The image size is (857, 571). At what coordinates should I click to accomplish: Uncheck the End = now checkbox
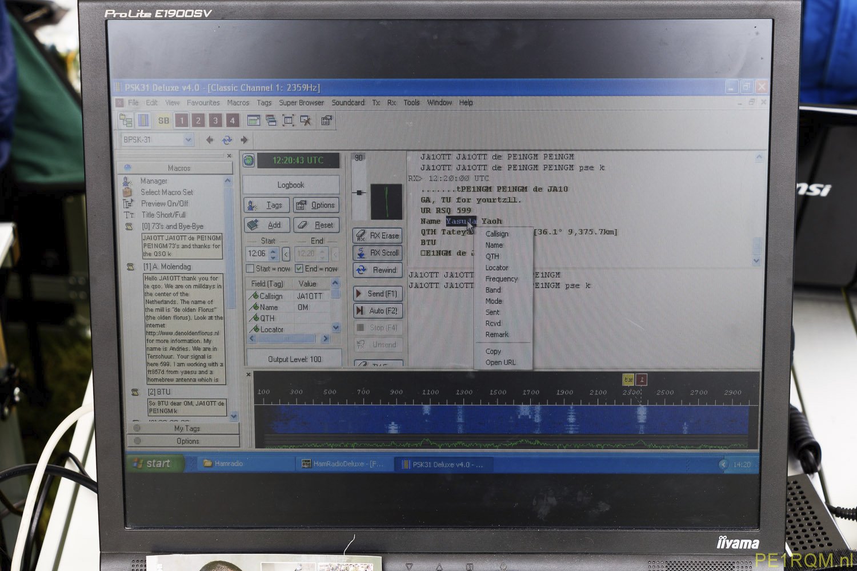tap(299, 268)
